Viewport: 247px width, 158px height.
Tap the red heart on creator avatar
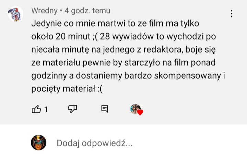pos(140,112)
